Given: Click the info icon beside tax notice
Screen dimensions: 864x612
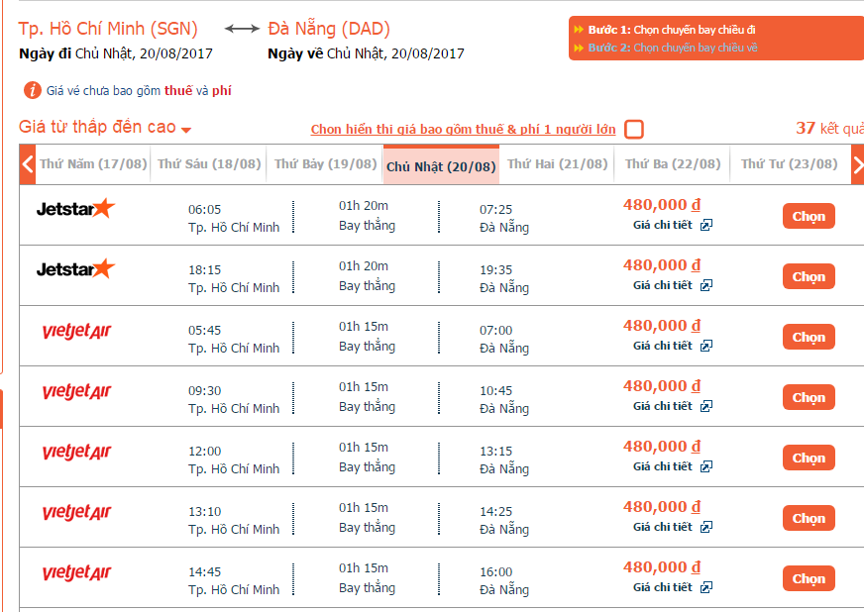Looking at the screenshot, I should pyautogui.click(x=32, y=91).
